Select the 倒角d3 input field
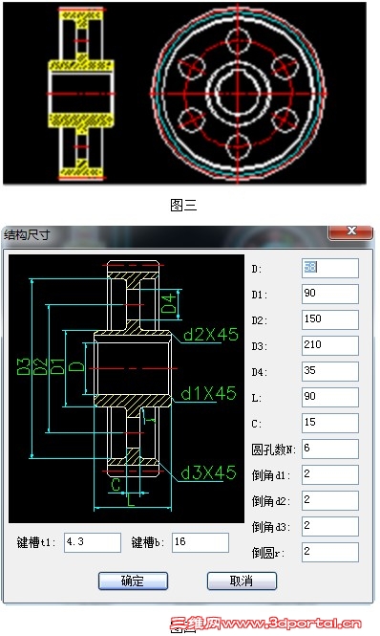The image size is (380, 636). tap(330, 526)
